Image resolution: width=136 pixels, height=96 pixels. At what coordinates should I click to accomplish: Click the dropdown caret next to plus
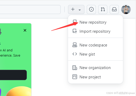tap(80, 10)
